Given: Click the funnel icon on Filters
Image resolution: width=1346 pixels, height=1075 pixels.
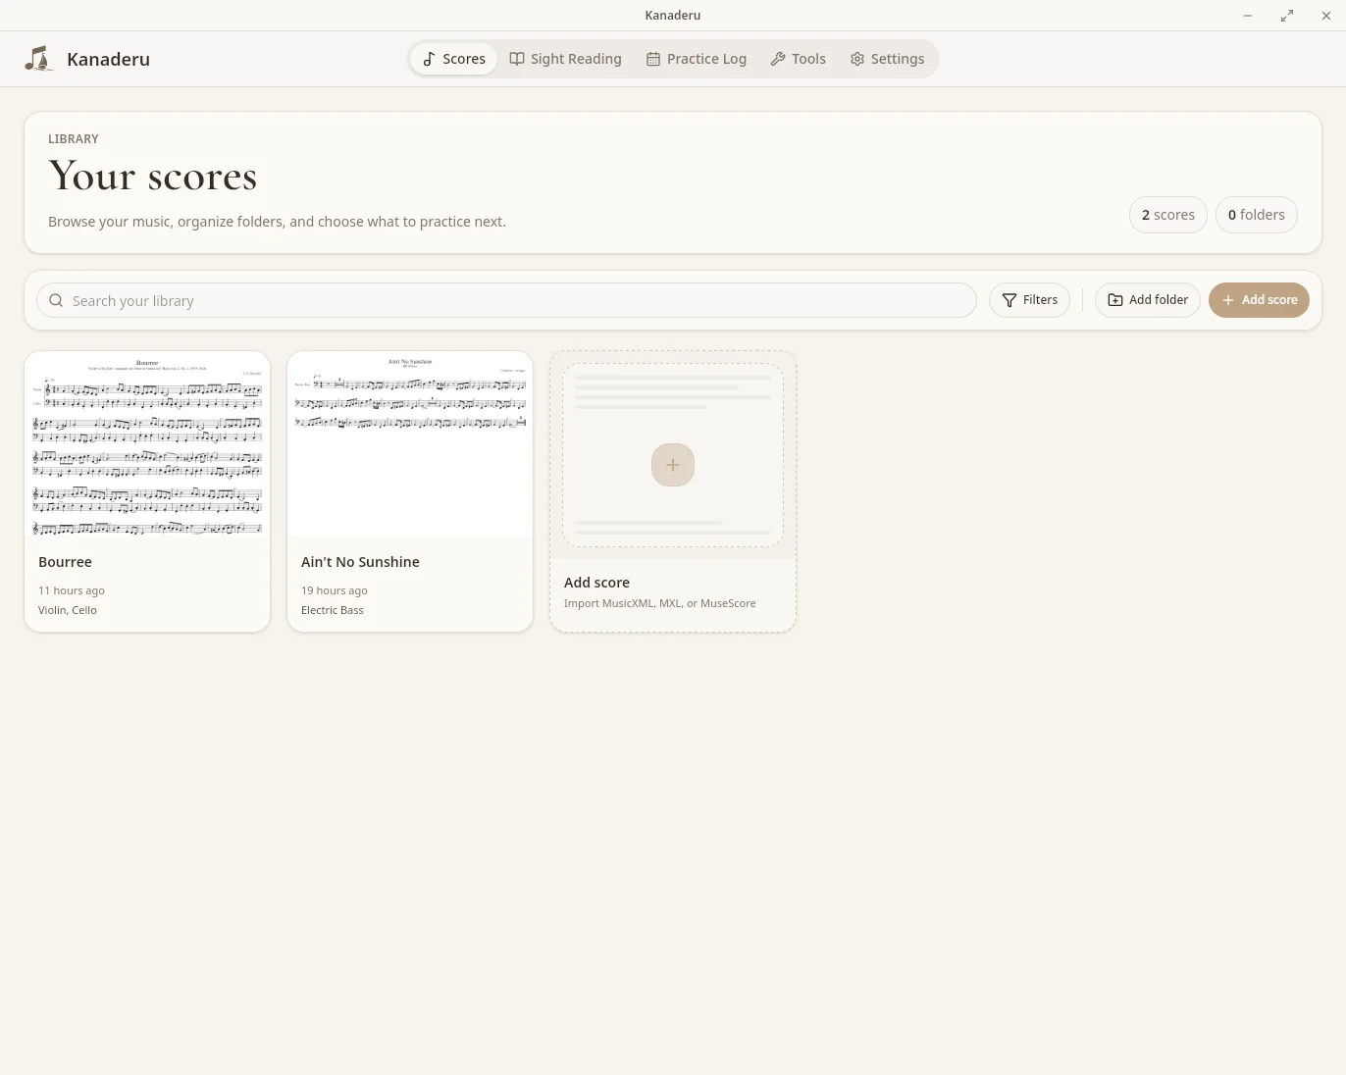Looking at the screenshot, I should click(1009, 300).
